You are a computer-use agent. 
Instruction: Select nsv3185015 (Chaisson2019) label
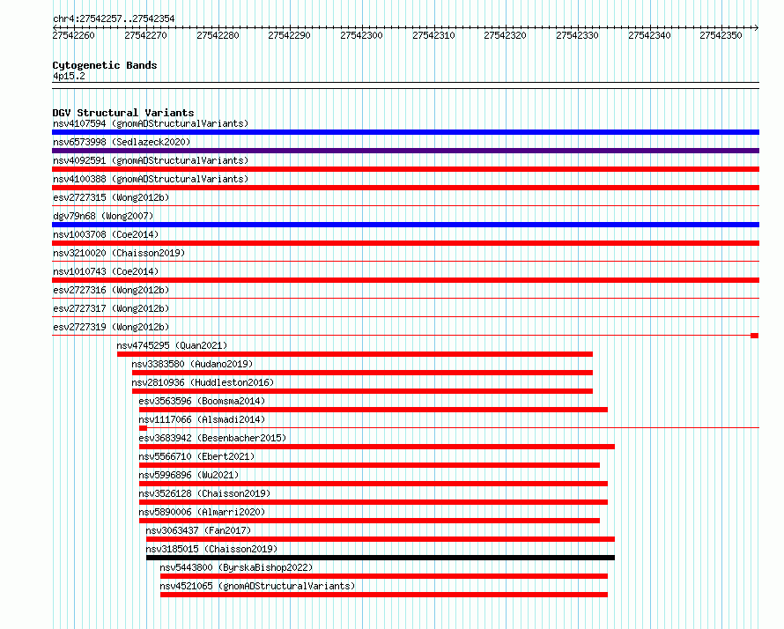211,549
